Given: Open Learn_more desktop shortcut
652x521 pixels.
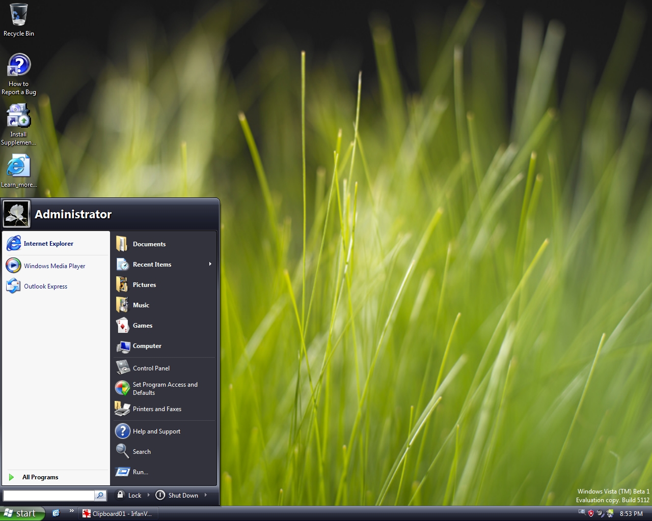Looking at the screenshot, I should pos(19,170).
